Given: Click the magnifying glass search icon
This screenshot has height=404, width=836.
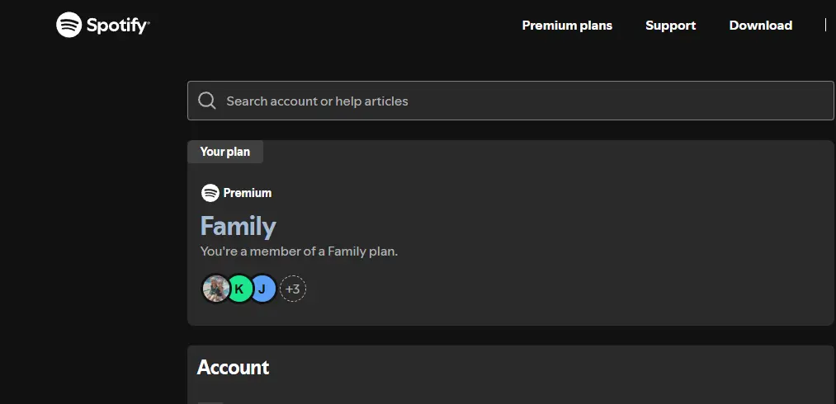Looking at the screenshot, I should click(x=207, y=101).
